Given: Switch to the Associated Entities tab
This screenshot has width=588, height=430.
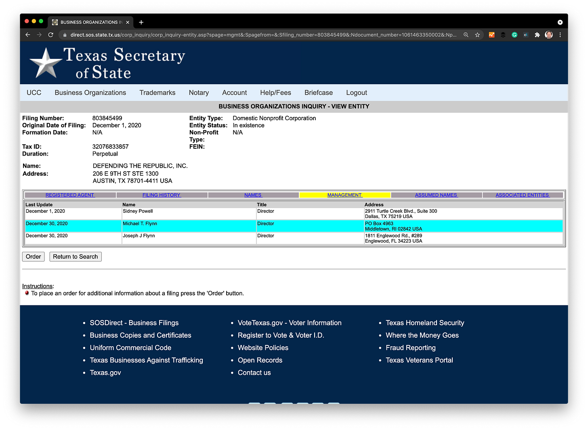Looking at the screenshot, I should [x=523, y=195].
